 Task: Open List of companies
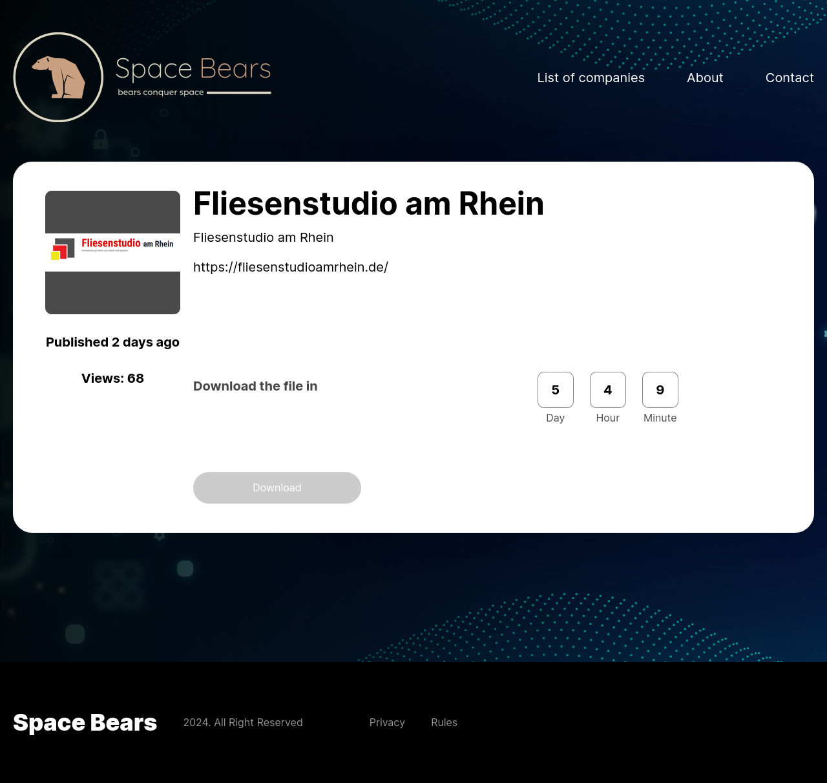pos(591,78)
